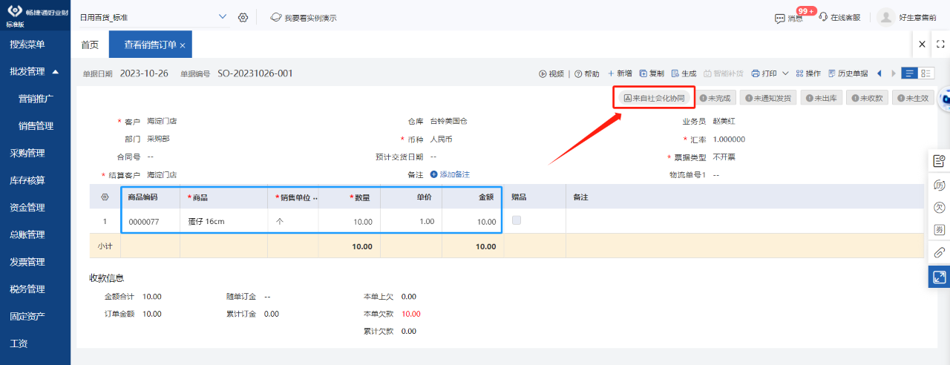This screenshot has height=365, width=950.
Task: Click the blue expand icon on right panel
Action: pyautogui.click(x=939, y=277)
